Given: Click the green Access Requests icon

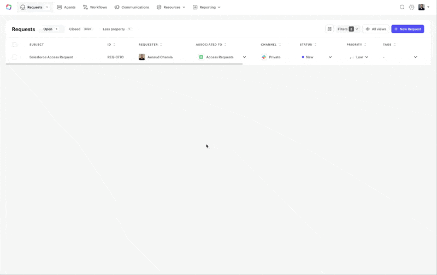Looking at the screenshot, I should click(x=201, y=57).
